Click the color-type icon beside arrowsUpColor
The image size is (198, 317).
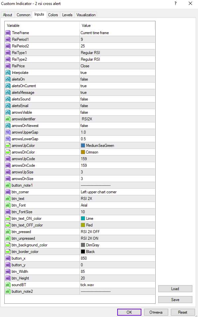(8, 146)
